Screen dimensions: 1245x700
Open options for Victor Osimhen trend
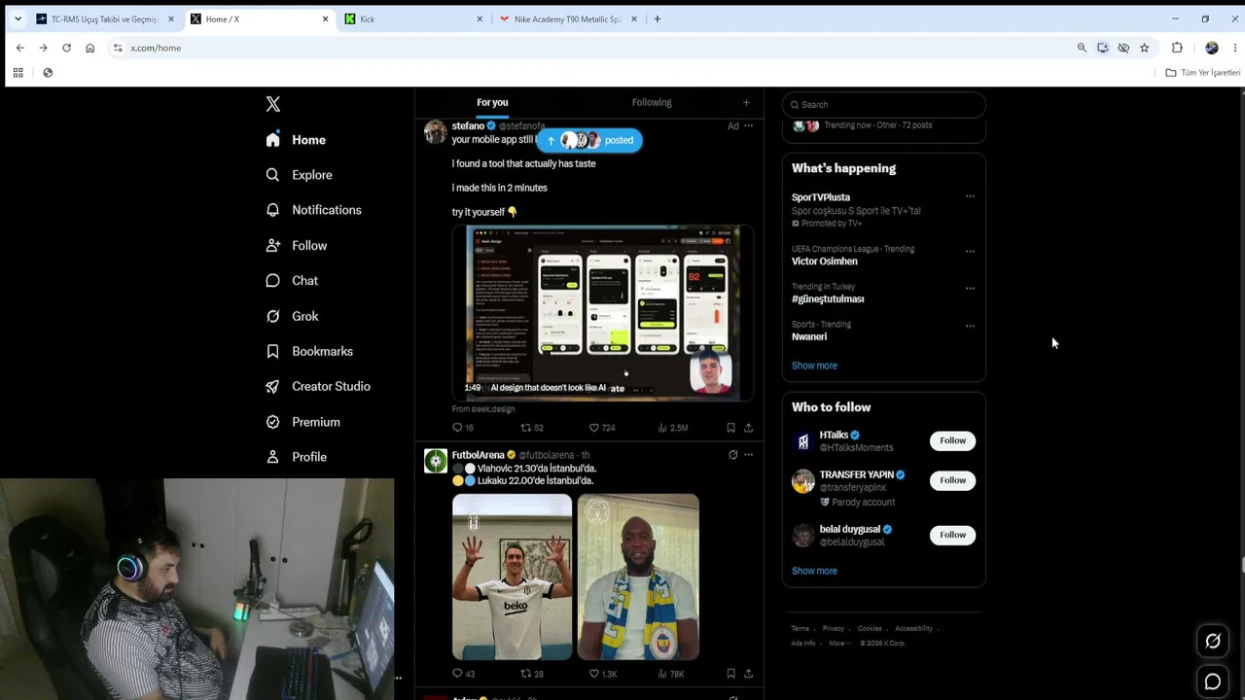coord(970,251)
